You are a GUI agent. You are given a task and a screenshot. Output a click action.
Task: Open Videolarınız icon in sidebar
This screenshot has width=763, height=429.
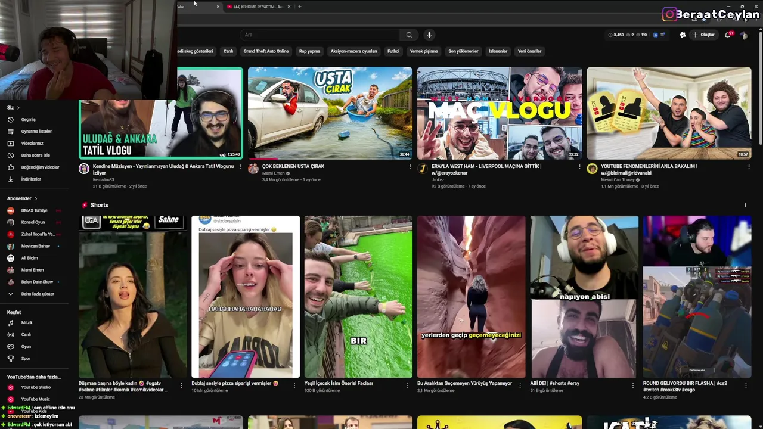[10, 143]
